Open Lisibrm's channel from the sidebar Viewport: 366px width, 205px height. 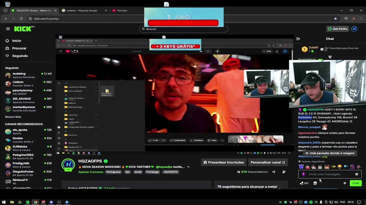(28, 83)
